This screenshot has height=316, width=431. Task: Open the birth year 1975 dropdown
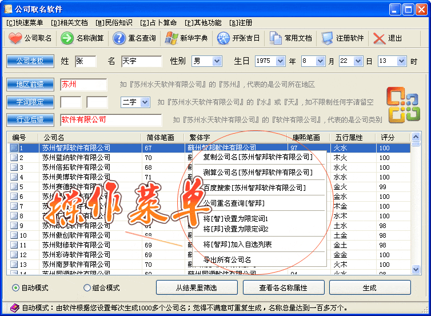click(280, 61)
